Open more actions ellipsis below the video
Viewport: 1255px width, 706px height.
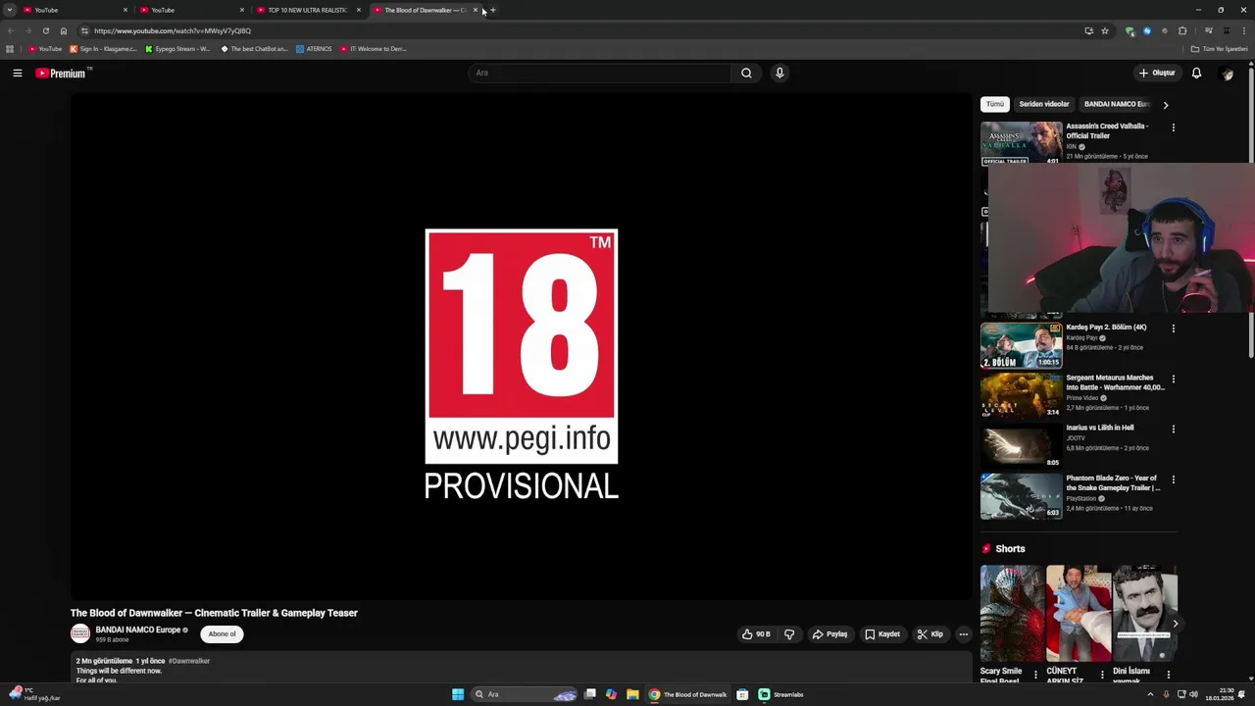click(x=963, y=634)
